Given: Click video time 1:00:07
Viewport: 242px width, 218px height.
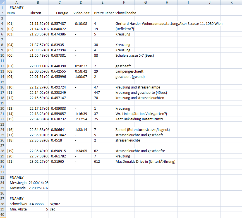Looking at the screenshot, I should point(81,76).
